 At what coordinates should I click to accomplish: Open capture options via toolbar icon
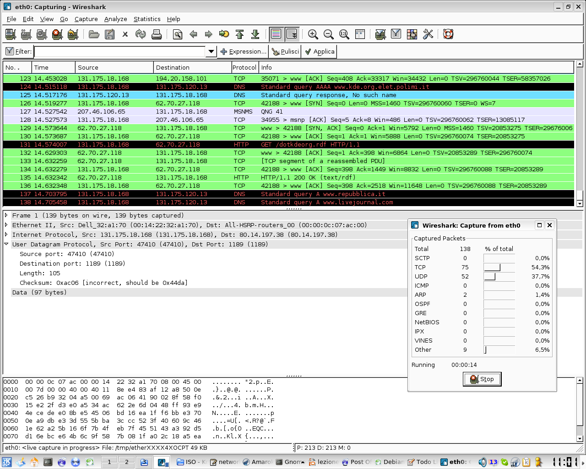coord(27,34)
